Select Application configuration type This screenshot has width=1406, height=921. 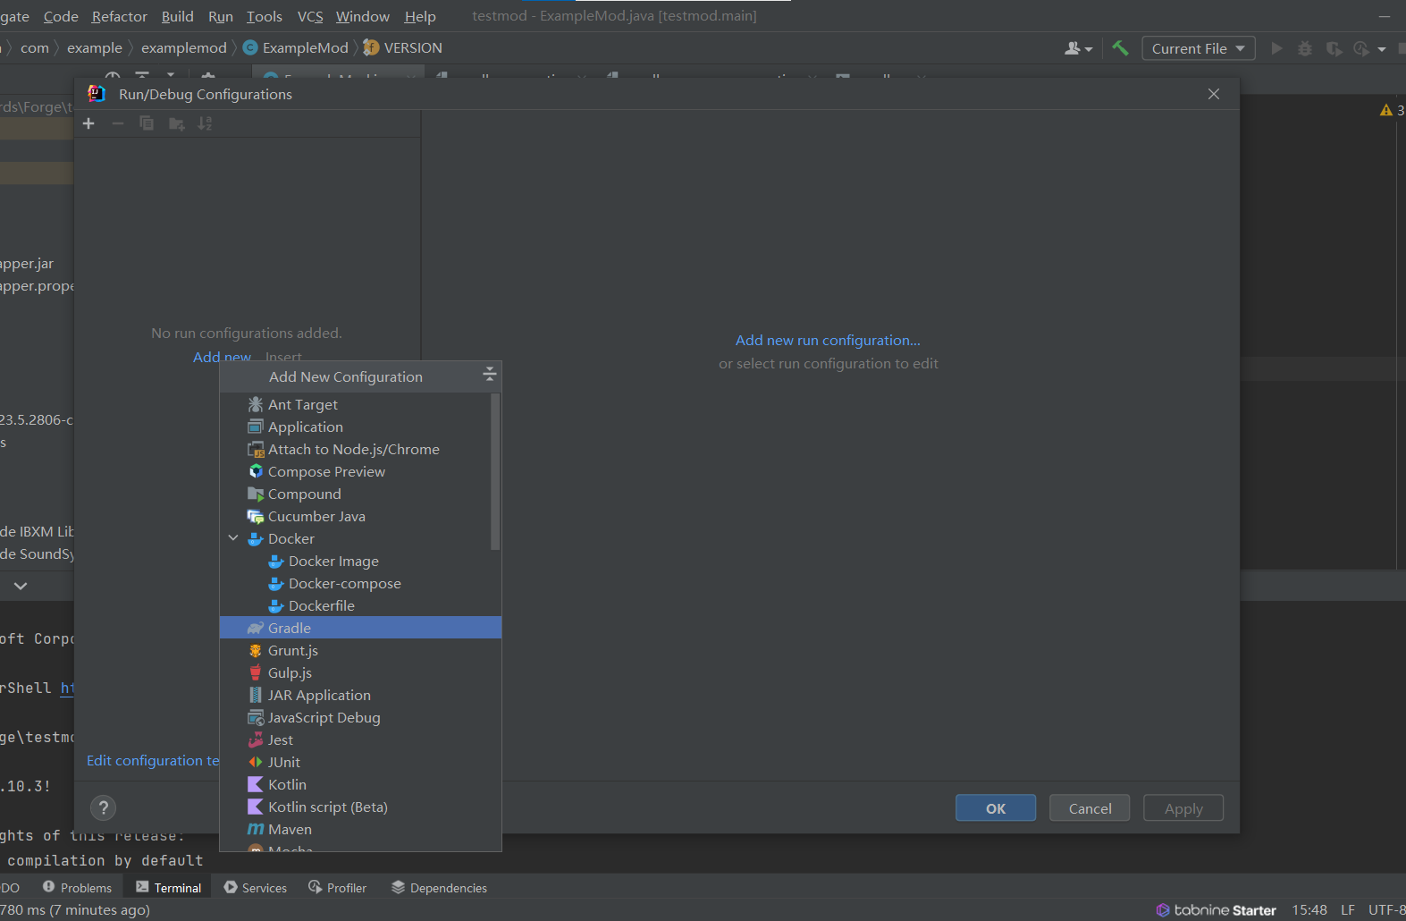pos(360,427)
